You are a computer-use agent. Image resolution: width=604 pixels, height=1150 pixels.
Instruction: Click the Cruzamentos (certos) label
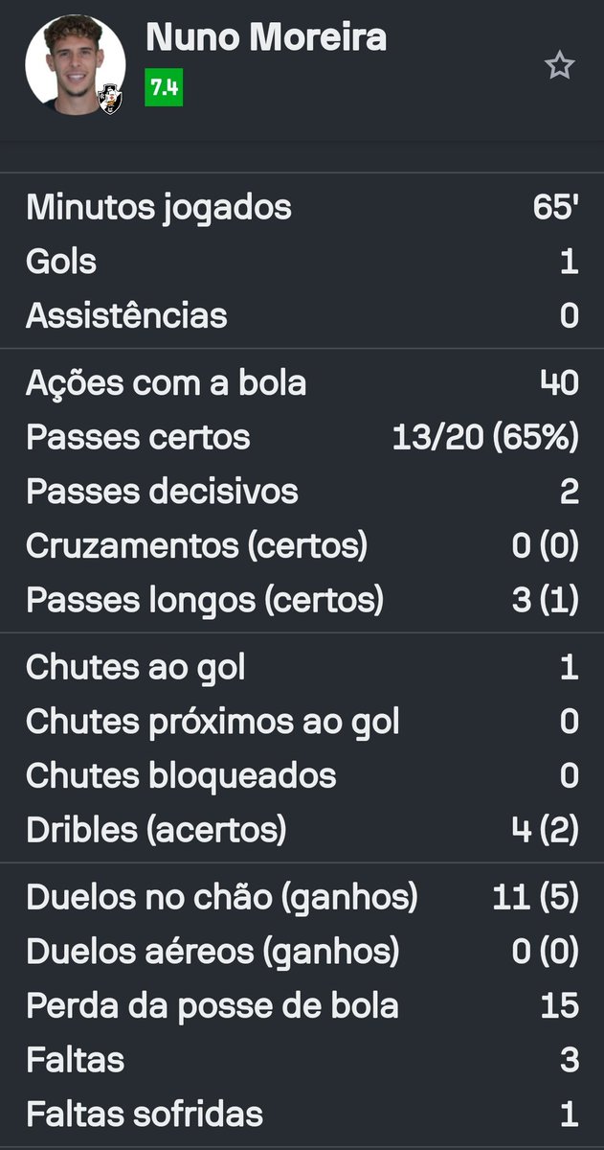196,545
